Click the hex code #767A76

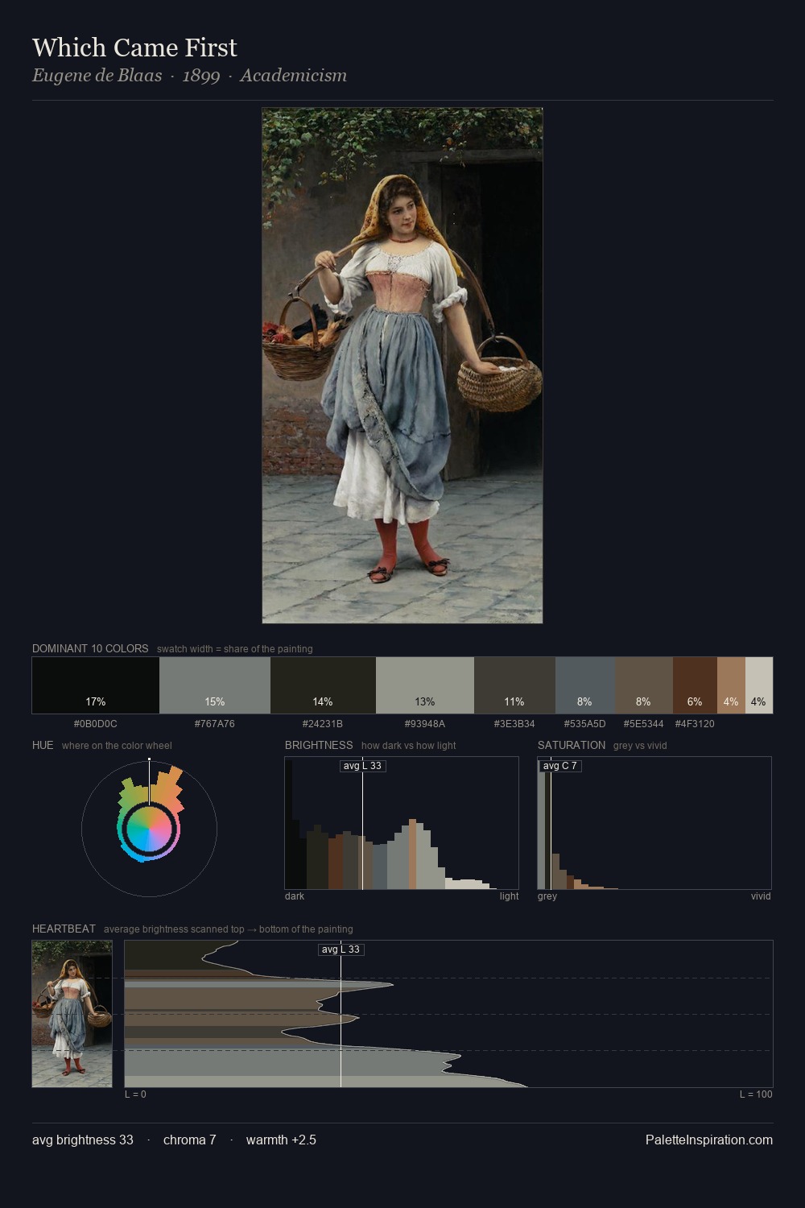(215, 724)
